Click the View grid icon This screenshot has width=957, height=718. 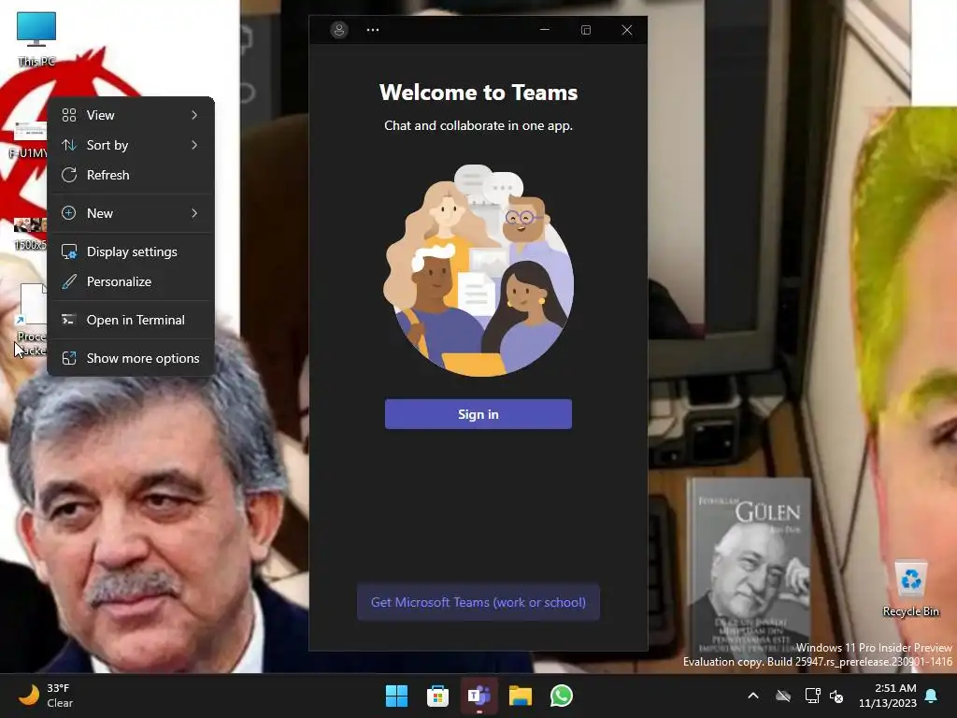69,115
